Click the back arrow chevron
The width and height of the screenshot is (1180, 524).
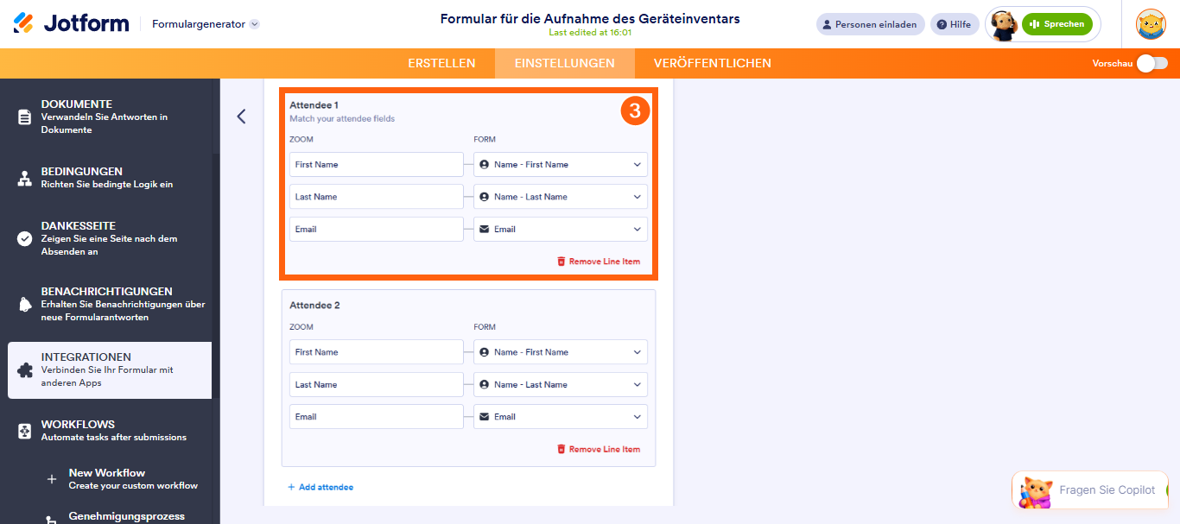click(241, 117)
